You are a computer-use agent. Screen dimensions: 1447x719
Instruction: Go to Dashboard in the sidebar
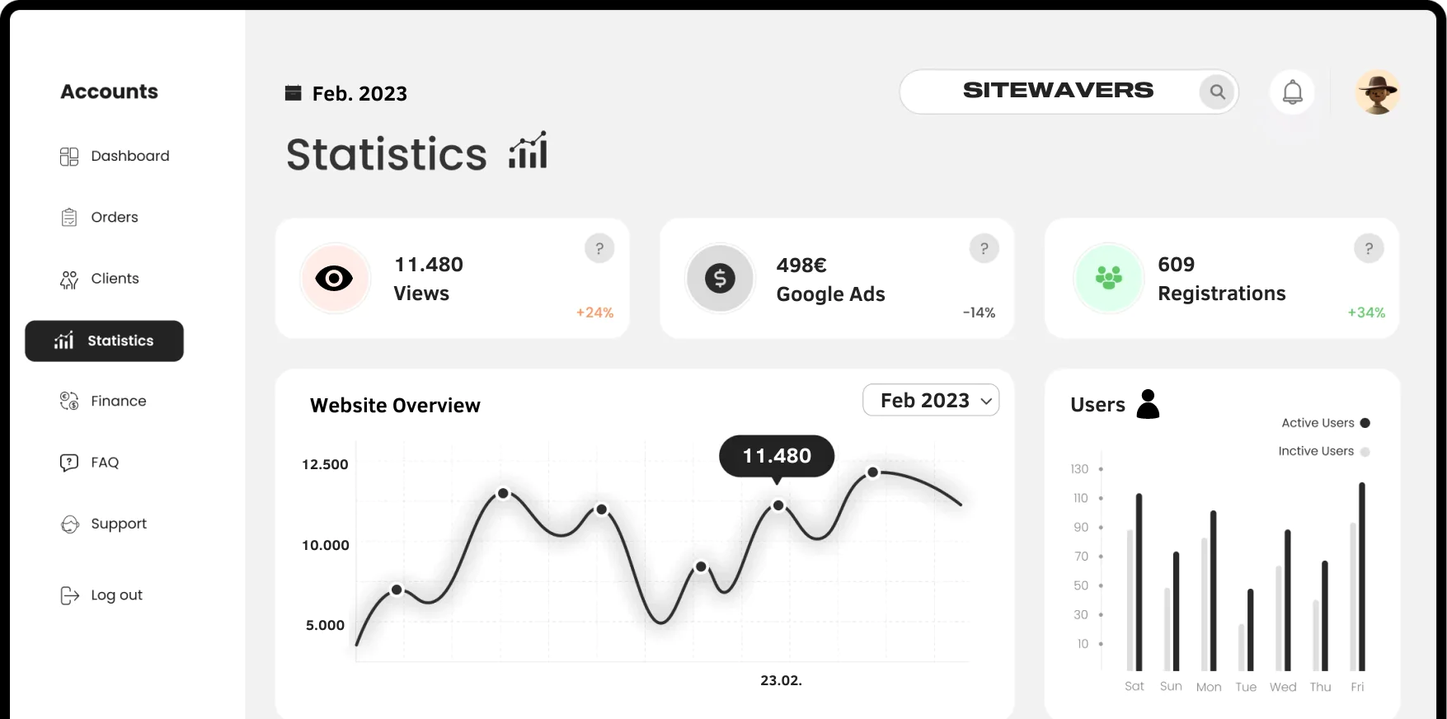click(x=115, y=156)
